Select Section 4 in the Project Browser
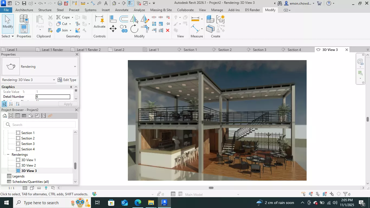 coord(28,149)
